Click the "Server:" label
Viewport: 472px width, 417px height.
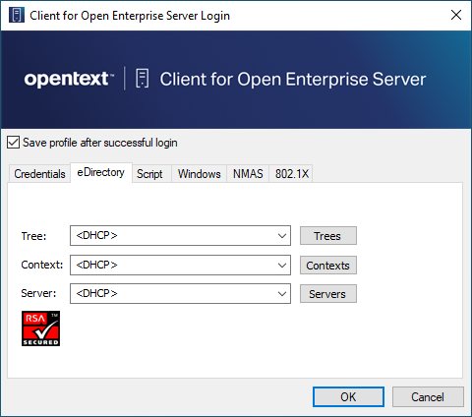tap(38, 293)
